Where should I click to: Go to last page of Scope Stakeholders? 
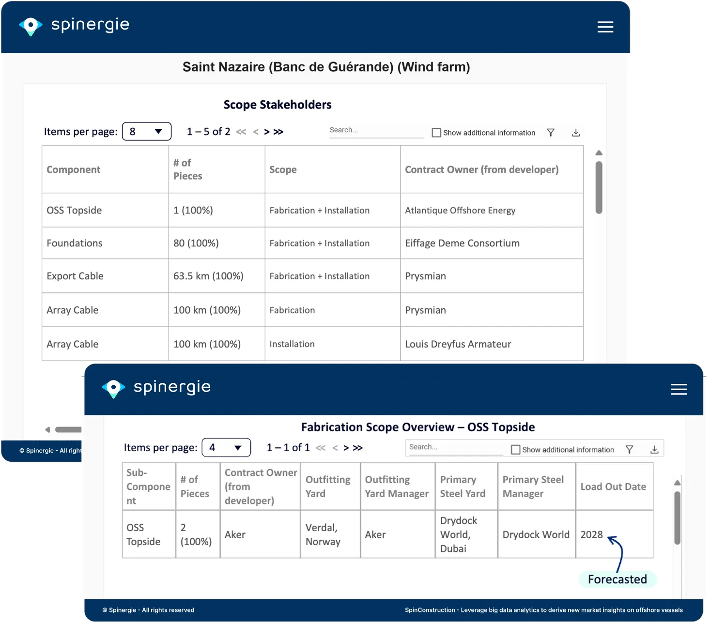pos(278,132)
